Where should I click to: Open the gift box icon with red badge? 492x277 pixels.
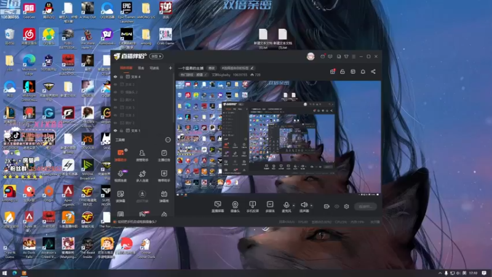pyautogui.click(x=333, y=71)
